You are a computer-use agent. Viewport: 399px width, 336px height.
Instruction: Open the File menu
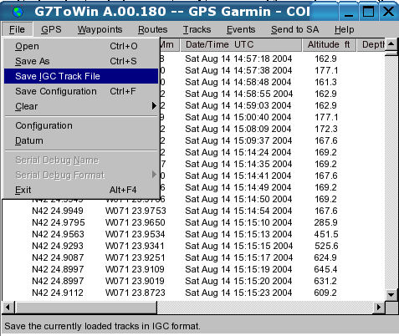click(17, 29)
